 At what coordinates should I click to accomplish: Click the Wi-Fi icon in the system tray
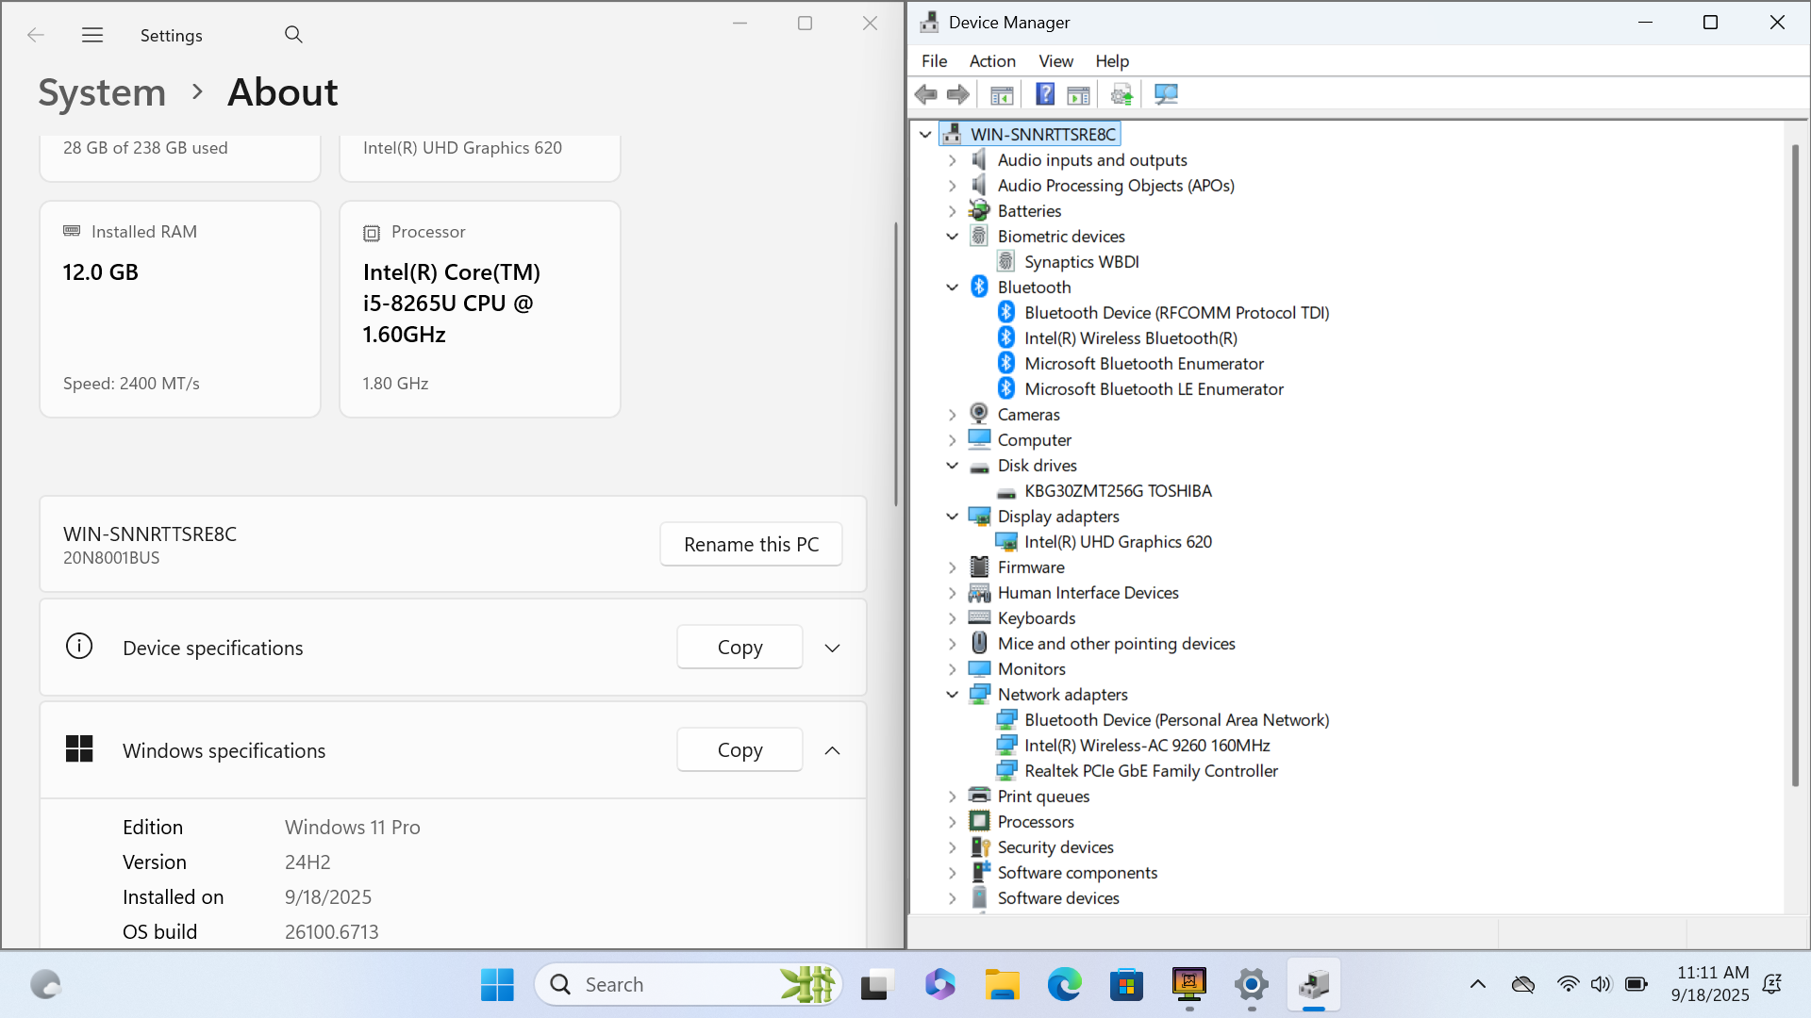coord(1568,984)
